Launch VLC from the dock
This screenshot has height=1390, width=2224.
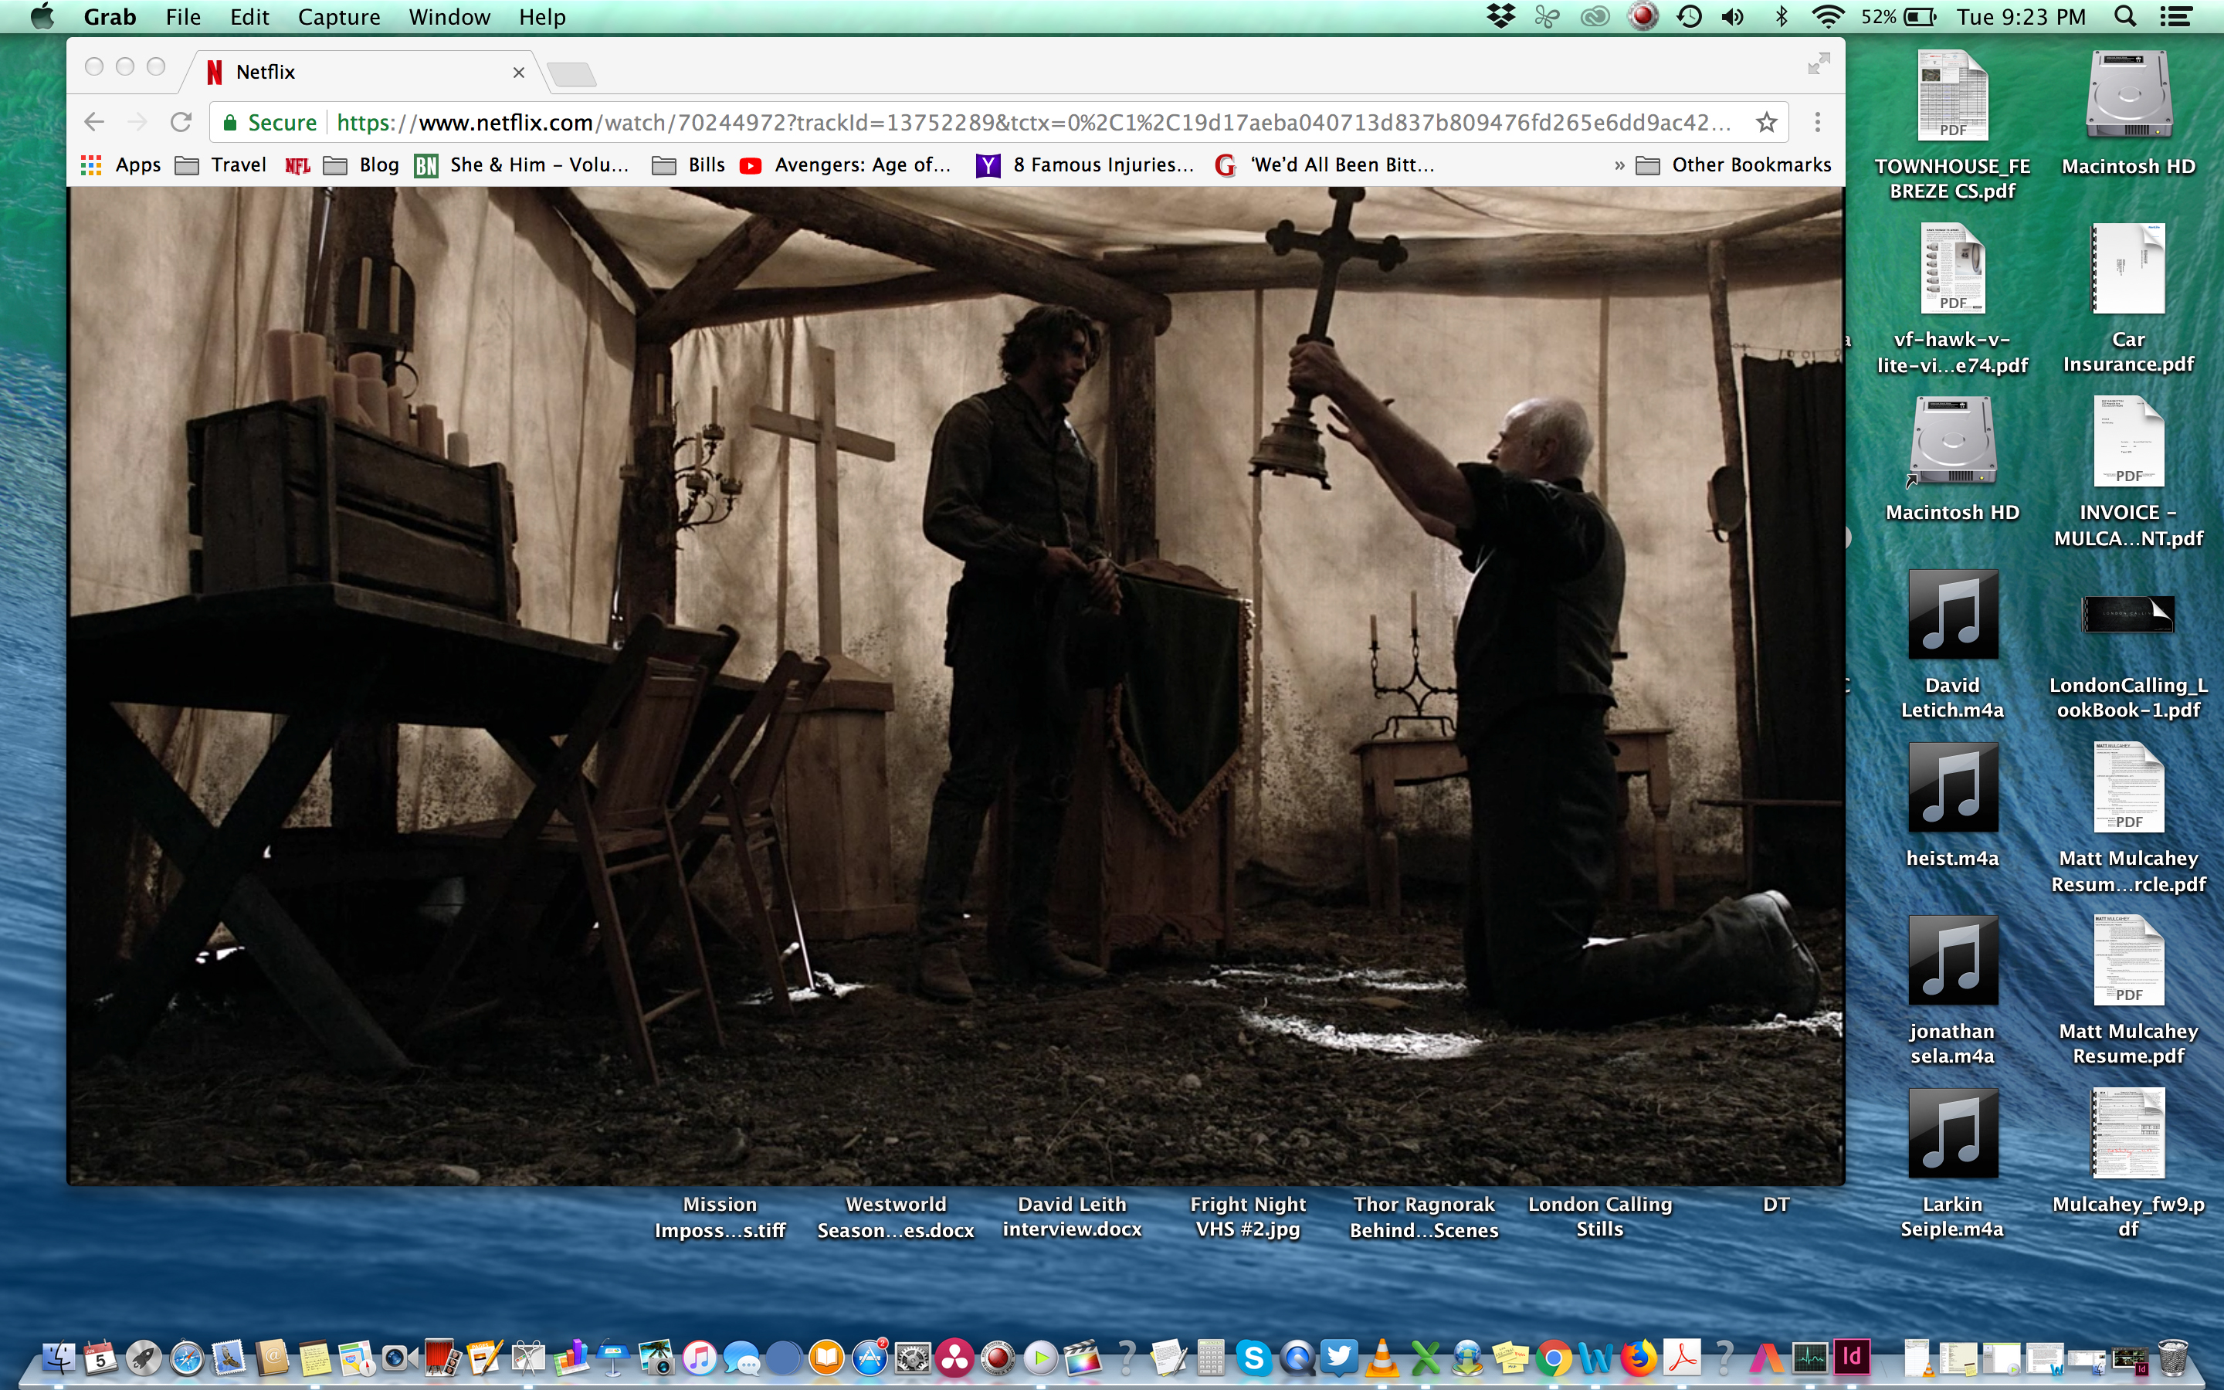pos(1382,1357)
